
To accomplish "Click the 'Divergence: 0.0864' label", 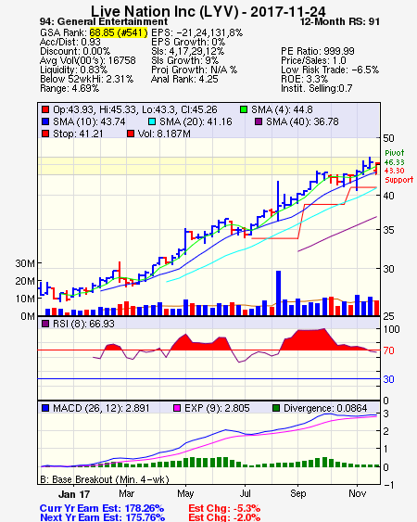I will 325,408.
